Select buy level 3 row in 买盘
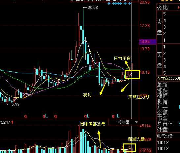 [x=171, y=60]
